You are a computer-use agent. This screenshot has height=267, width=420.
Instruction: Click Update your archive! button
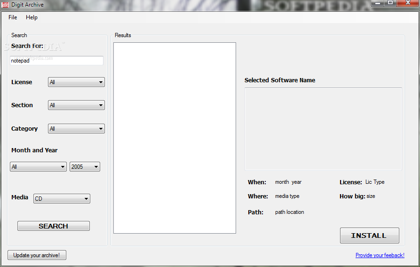(37, 255)
